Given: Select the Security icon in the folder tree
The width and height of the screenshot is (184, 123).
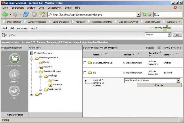Looking at the screenshot, I should [41, 67].
